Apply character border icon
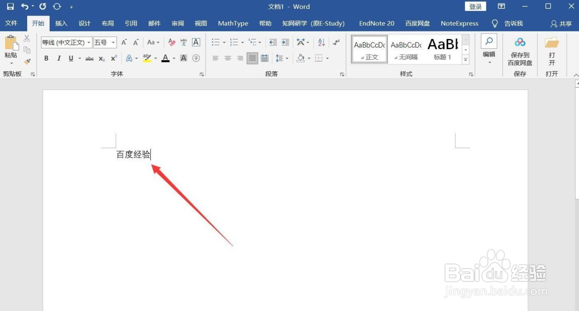This screenshot has width=579, height=311. coord(196,42)
